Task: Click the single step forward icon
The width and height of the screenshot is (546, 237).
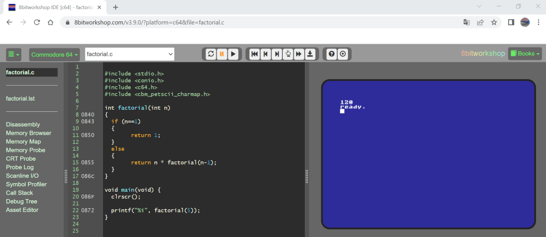Action: [x=276, y=54]
